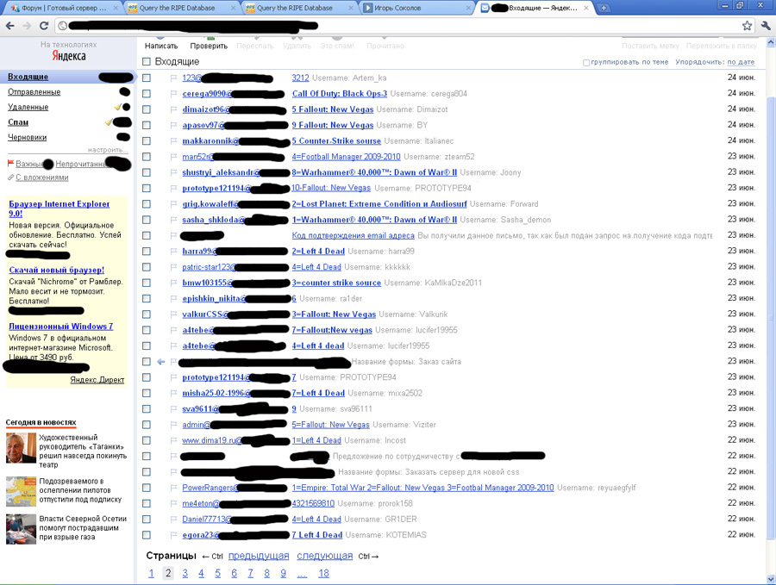Show Непрочитанные messages filter
The image size is (776, 585).
(x=81, y=164)
